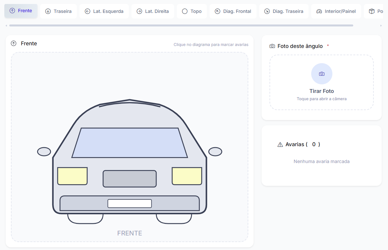Click the Diag. Frontal diagonal arrow icon
The height and width of the screenshot is (250, 388).
coord(218,11)
